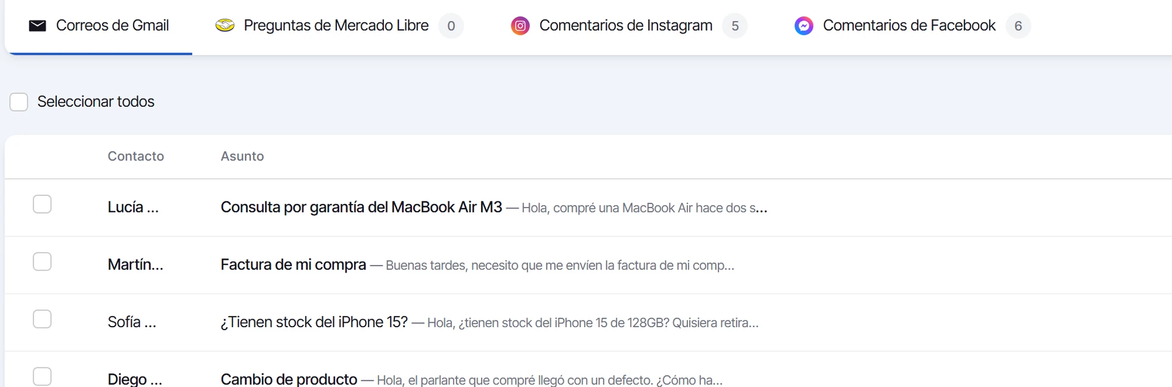Switch to Preguntas de Mercado Libre tab

pos(339,26)
